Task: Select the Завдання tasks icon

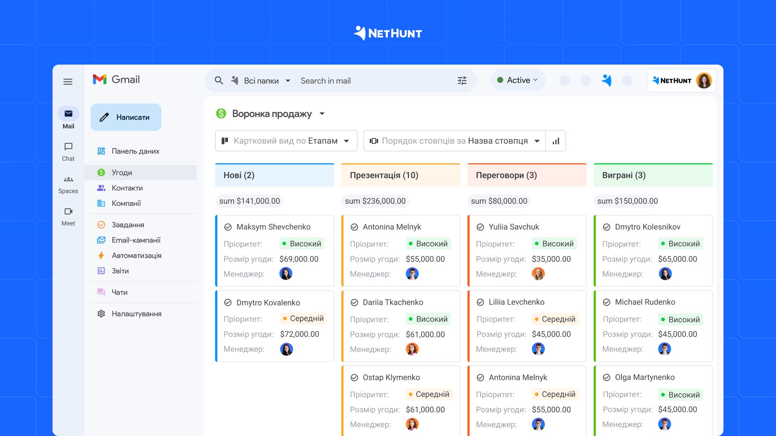Action: point(101,224)
